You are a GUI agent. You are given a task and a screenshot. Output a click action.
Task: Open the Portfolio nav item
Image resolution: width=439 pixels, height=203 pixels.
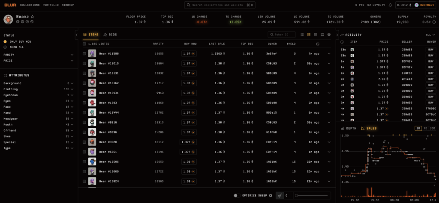[x=51, y=5]
